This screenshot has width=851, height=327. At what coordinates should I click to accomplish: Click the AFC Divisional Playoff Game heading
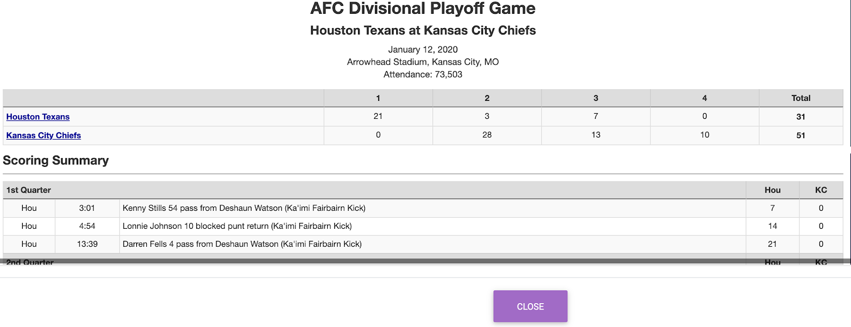coord(423,9)
